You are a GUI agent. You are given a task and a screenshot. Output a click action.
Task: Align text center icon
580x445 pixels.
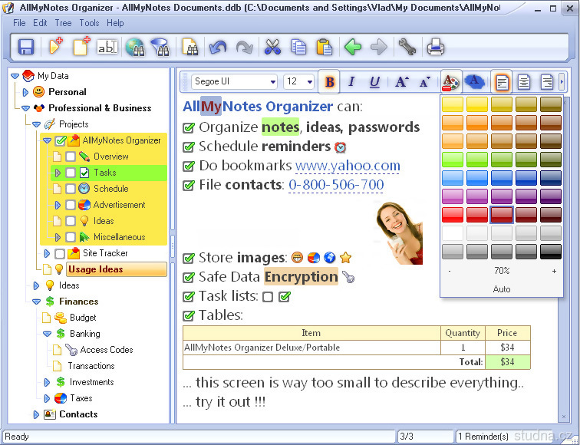(x=524, y=81)
